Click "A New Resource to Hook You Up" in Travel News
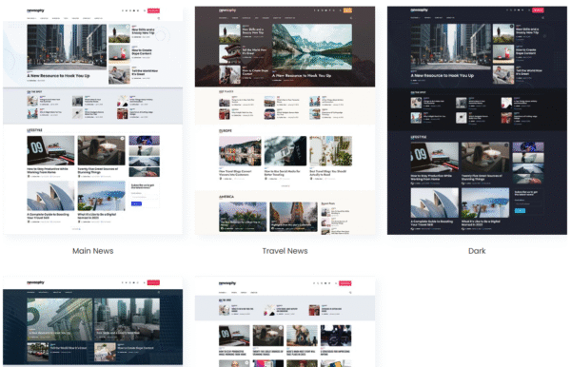This screenshot has height=367, width=571. pos(302,76)
